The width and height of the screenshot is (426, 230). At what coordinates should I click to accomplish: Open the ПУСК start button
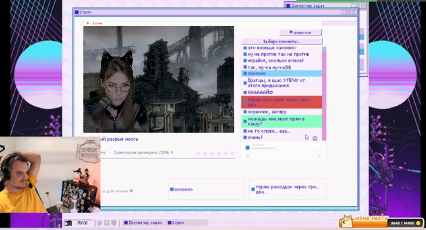pyautogui.click(x=79, y=223)
